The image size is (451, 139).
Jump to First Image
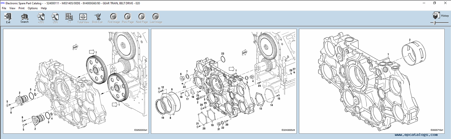pos(114,18)
